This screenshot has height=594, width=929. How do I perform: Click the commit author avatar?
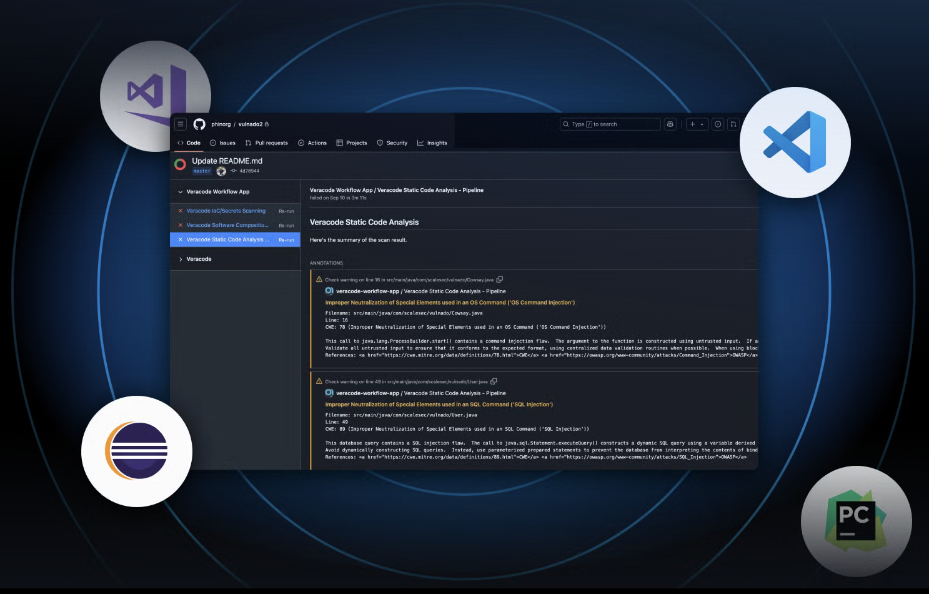point(221,171)
